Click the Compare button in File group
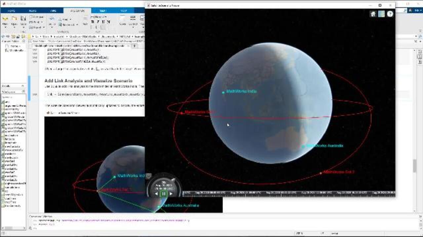Viewport: 423px width, 237px height. 37,17
